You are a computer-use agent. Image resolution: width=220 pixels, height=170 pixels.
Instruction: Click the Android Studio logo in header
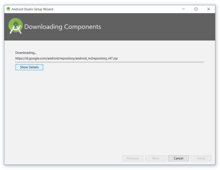15,26
